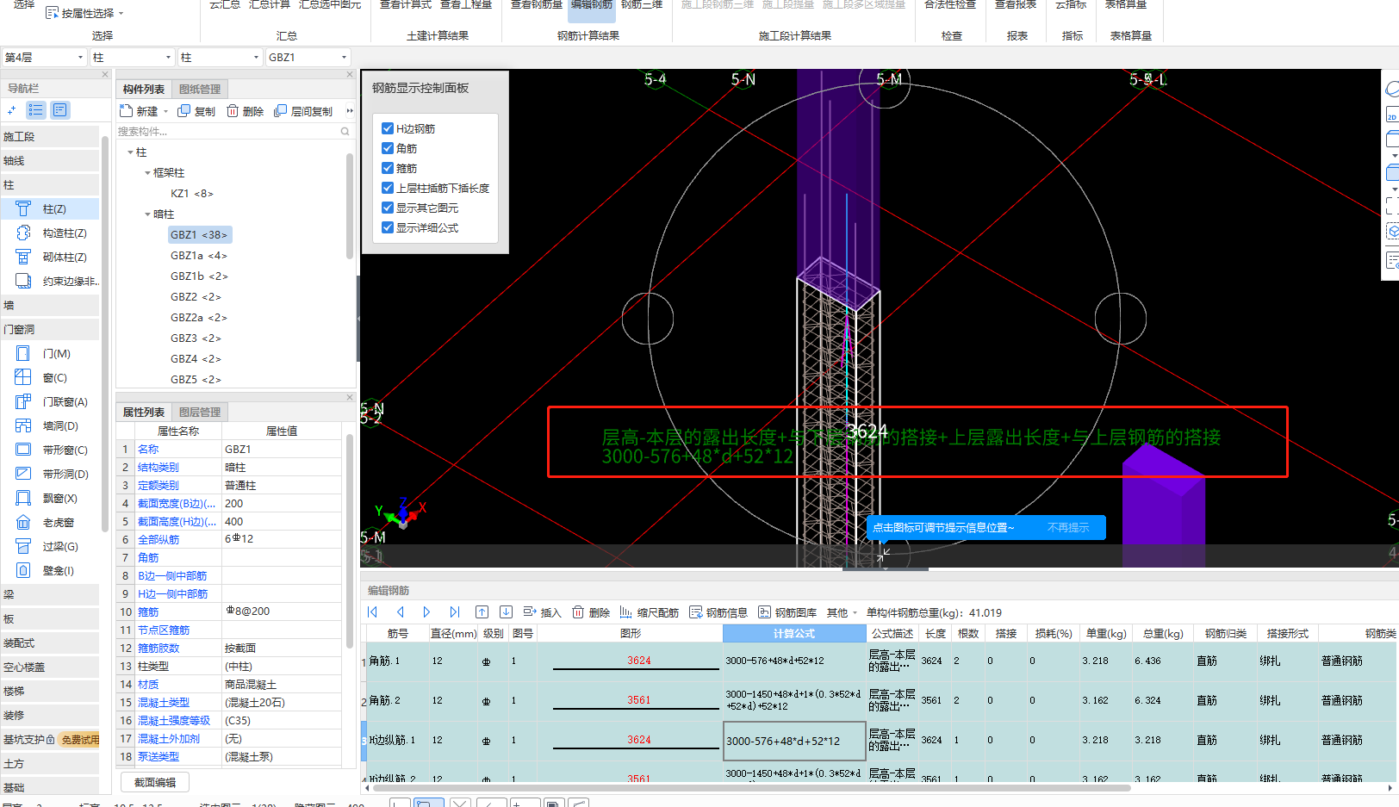Choose the 老虎窗 icon
The image size is (1399, 807).
click(23, 522)
